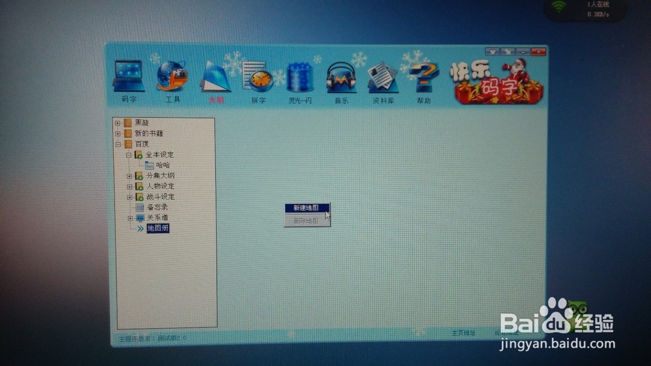Select the 分集大纲 tree label
651x366 pixels.
pos(160,176)
